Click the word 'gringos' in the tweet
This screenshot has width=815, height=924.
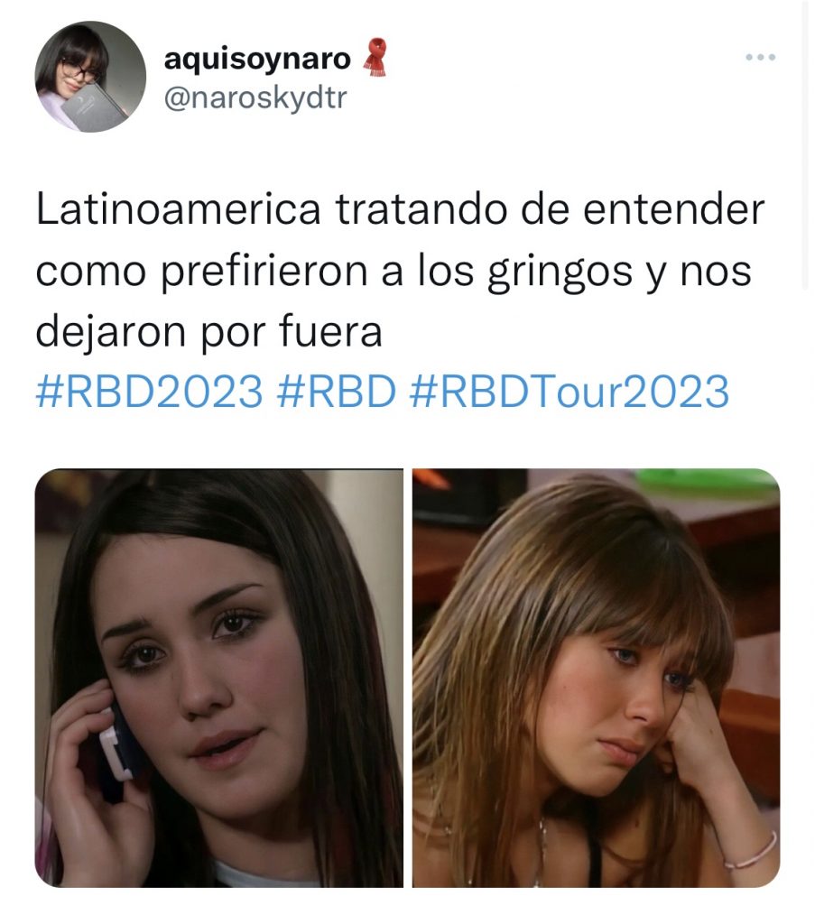coord(560,273)
